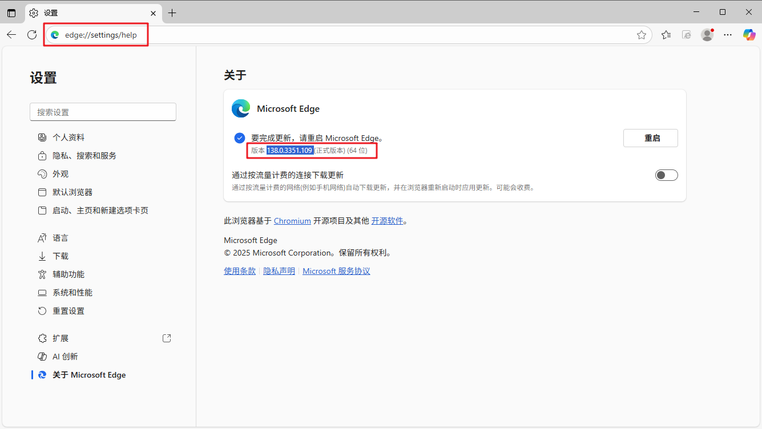This screenshot has height=429, width=762.
Task: Open 辅助功能 settings section
Action: coord(103,274)
